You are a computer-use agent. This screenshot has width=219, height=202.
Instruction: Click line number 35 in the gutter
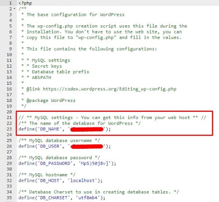9,197
